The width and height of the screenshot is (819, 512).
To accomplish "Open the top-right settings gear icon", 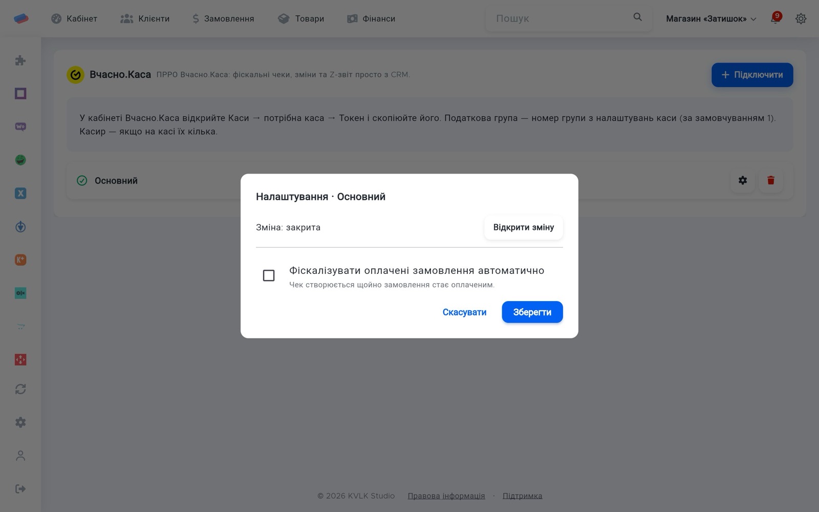I will pyautogui.click(x=801, y=18).
